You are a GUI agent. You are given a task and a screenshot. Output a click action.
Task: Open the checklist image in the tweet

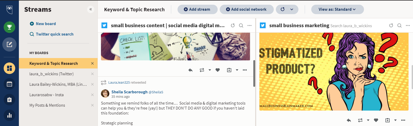(175, 47)
